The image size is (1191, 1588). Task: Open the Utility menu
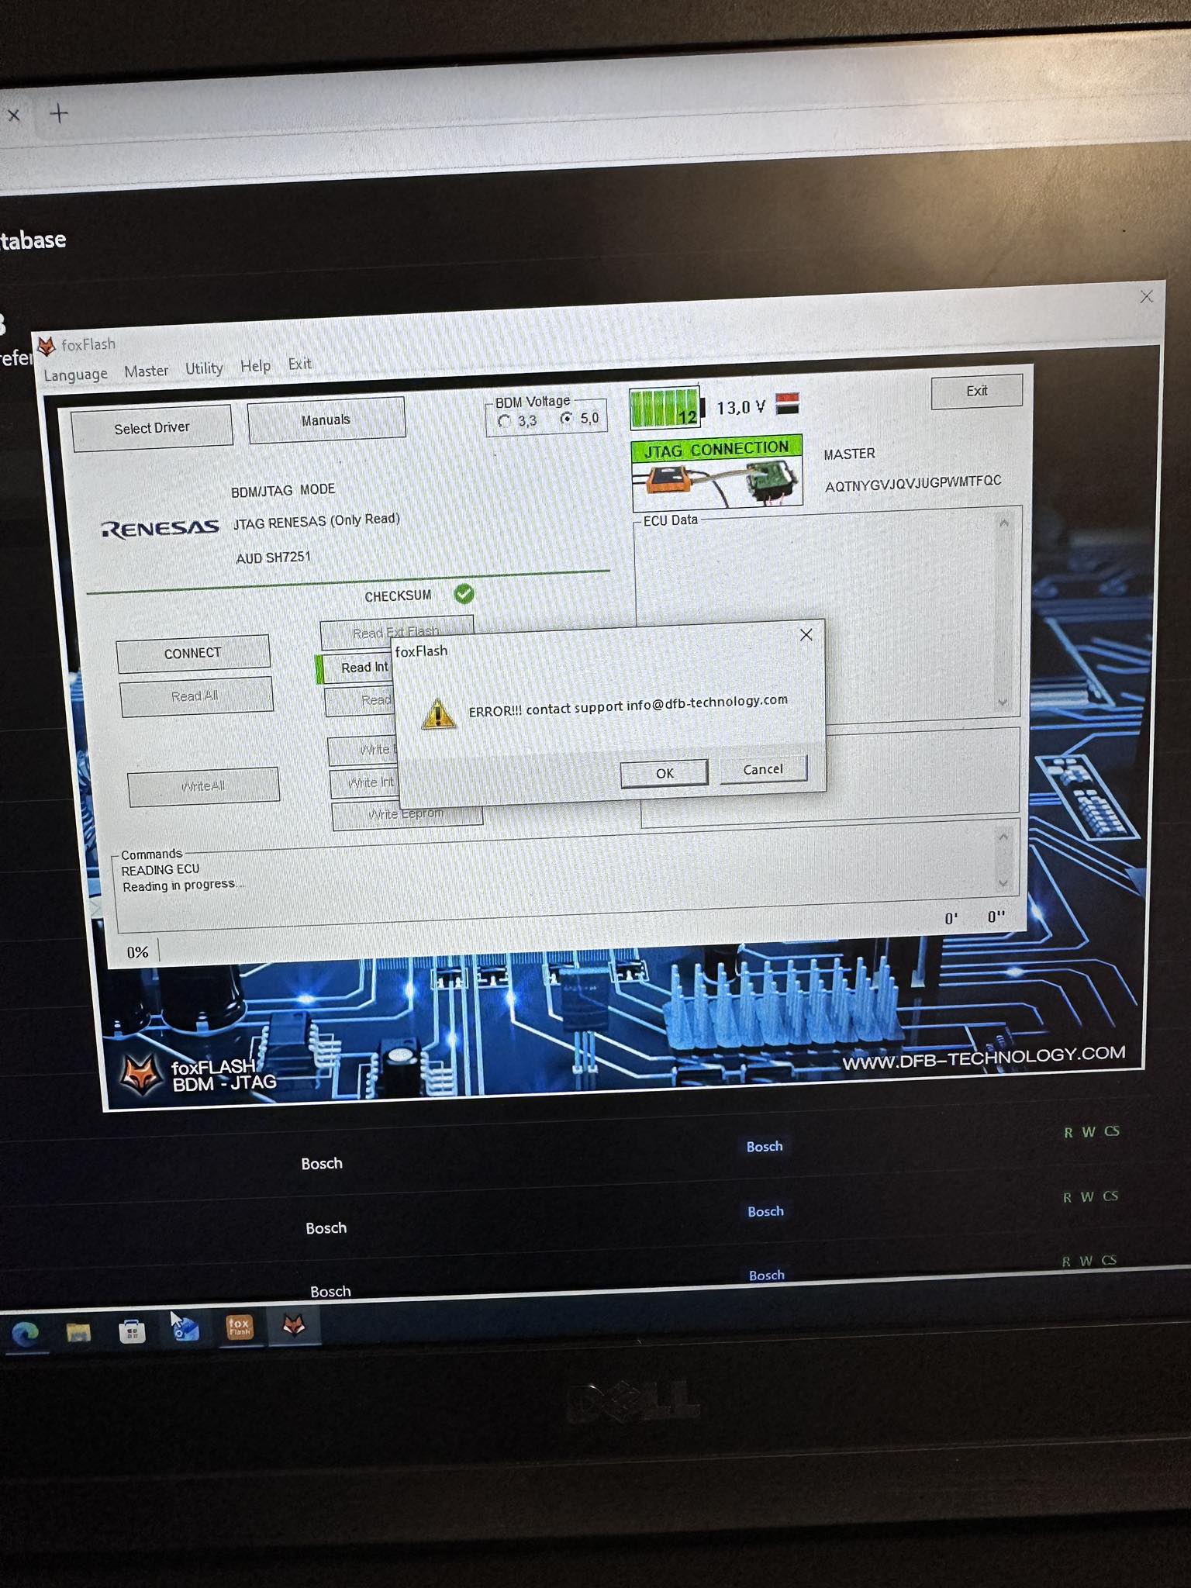click(x=204, y=368)
